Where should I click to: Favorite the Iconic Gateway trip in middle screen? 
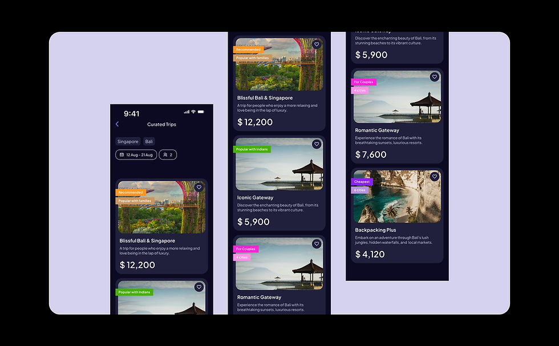point(317,144)
